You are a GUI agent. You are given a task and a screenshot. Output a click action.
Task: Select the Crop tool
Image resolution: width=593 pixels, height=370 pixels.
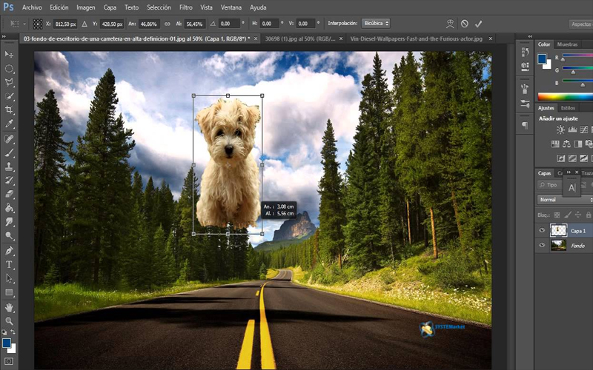pos(10,110)
